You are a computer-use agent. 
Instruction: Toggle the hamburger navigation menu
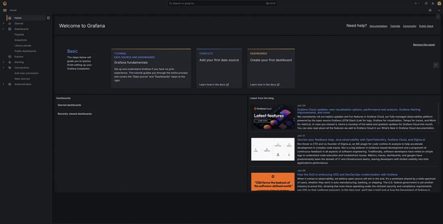point(5,10)
